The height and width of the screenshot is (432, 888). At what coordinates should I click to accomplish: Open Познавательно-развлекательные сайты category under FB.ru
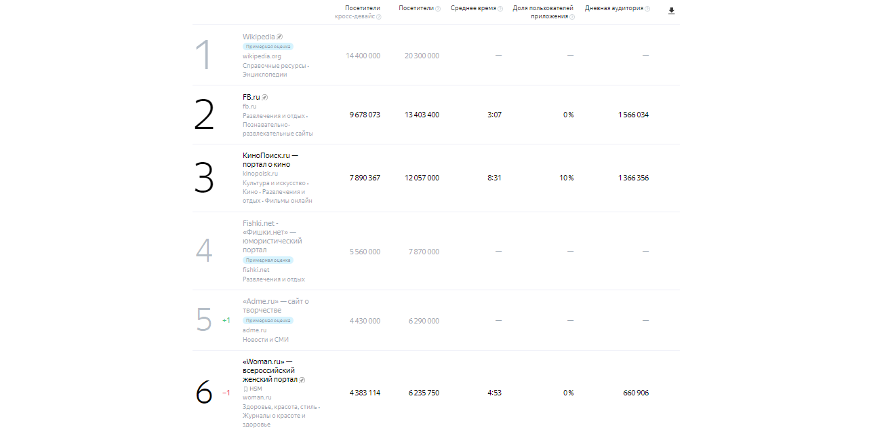(278, 130)
